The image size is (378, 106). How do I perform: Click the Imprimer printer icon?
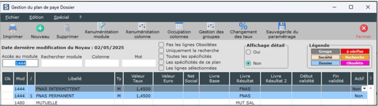click(x=13, y=28)
